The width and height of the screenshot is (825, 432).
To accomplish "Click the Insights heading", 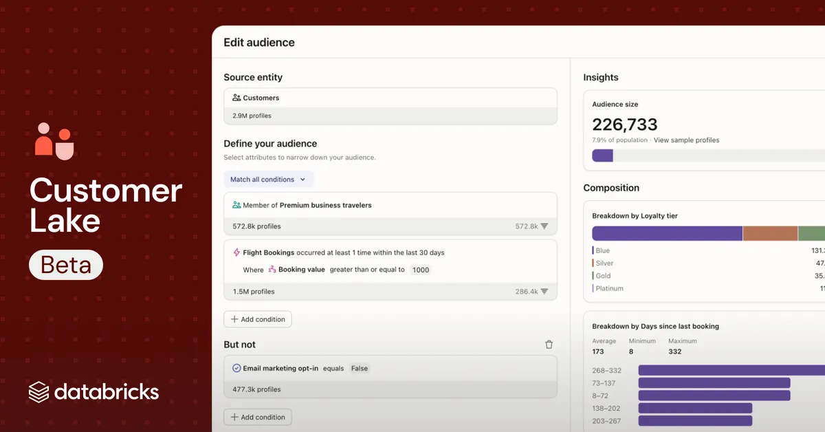I will coord(601,78).
